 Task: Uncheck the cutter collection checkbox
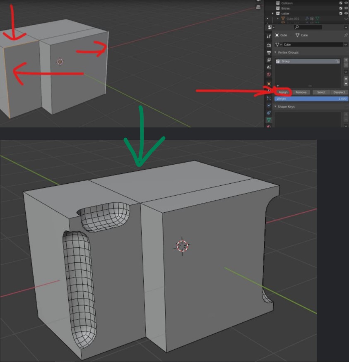coord(341,13)
